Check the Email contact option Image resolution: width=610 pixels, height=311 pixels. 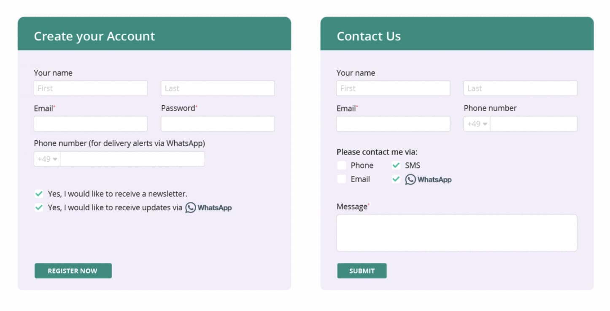(342, 179)
